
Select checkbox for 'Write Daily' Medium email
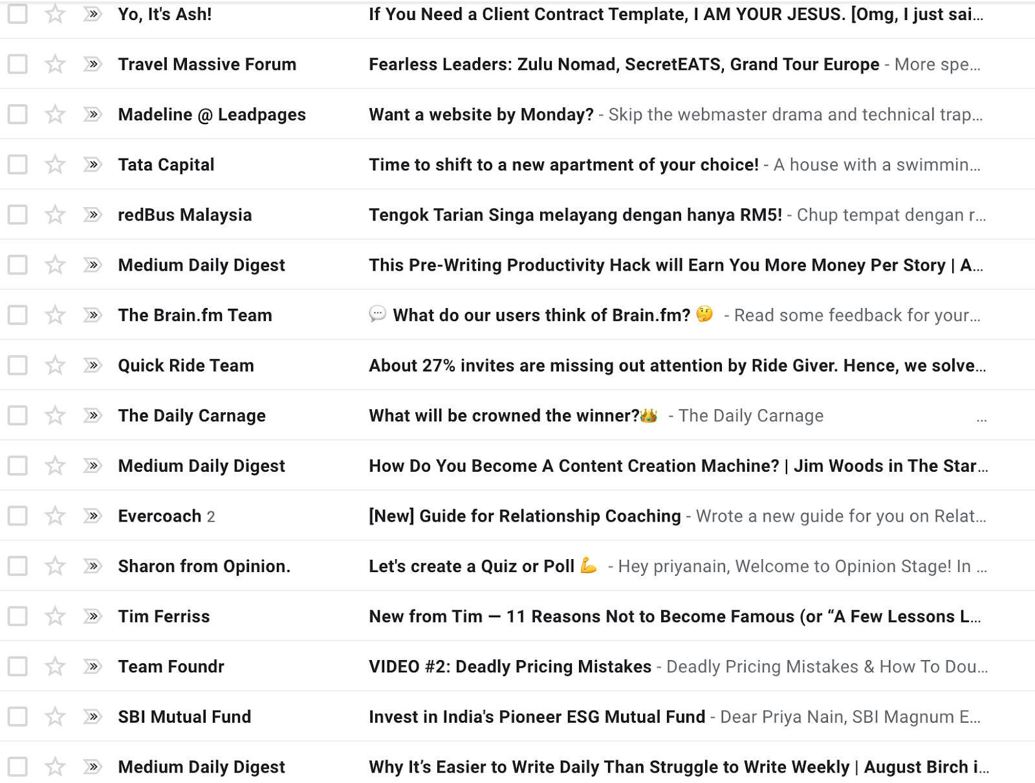coord(17,767)
